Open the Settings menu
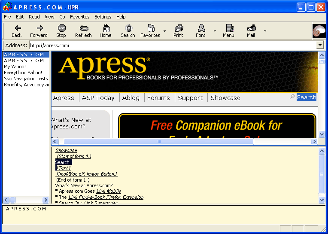This screenshot has width=328, height=234. click(x=103, y=17)
